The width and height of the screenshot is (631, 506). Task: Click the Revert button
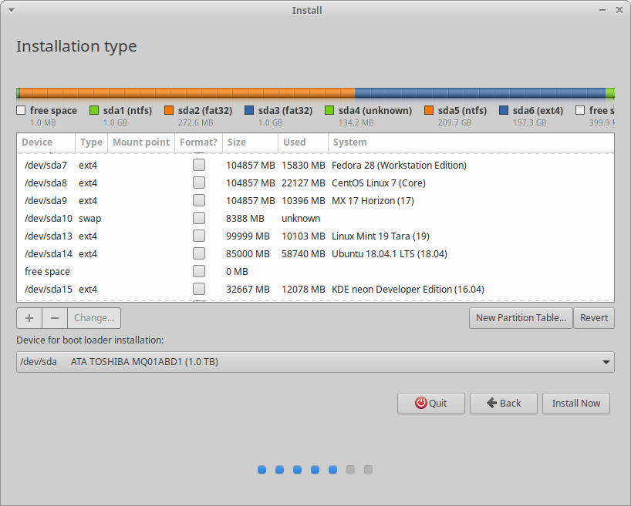(x=594, y=317)
